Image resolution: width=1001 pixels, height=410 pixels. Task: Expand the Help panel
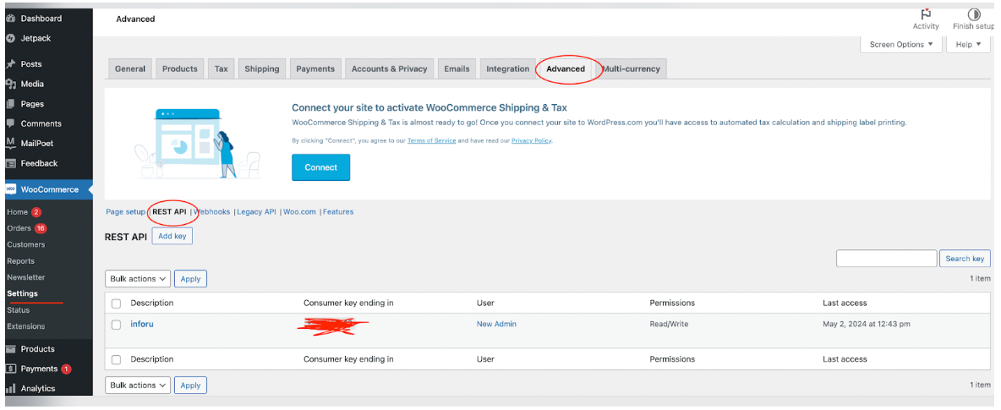(968, 45)
